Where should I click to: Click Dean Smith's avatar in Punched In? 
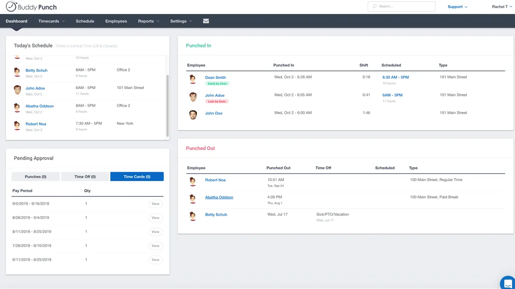[193, 79]
